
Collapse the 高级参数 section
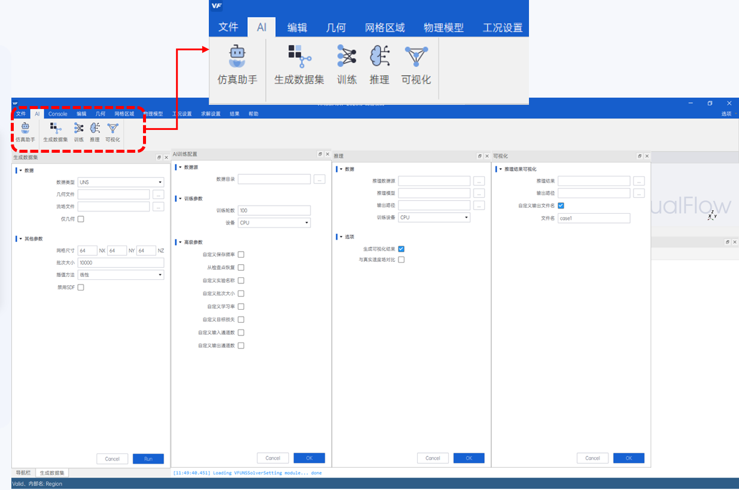tap(180, 242)
